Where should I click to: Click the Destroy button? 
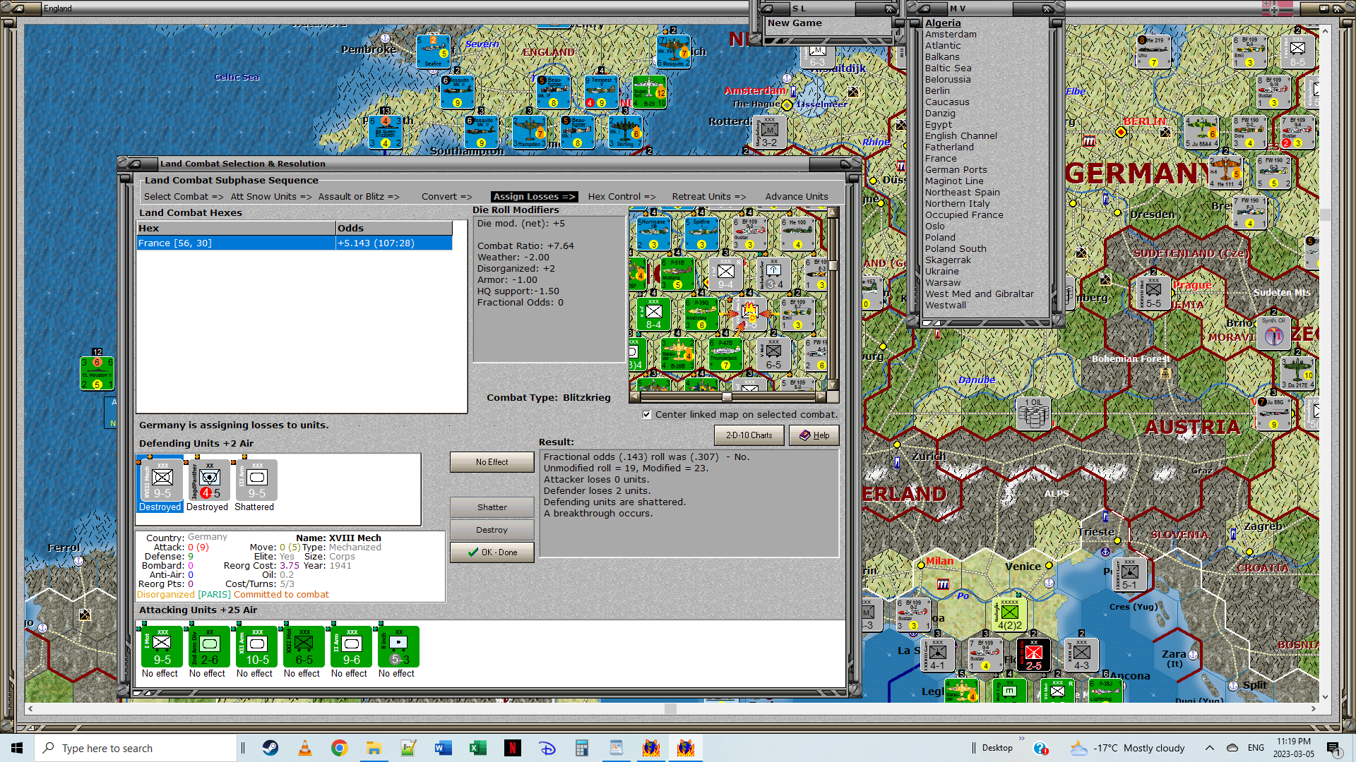[492, 530]
